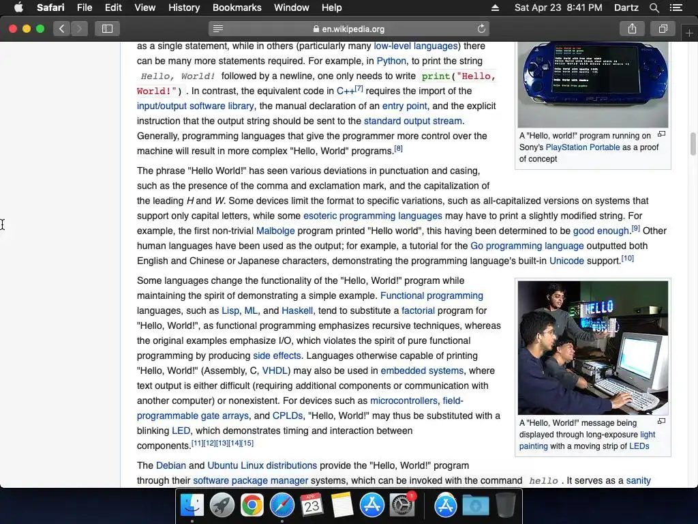This screenshot has height=524, width=698.
Task: Open the Apple menu
Action: [x=18, y=8]
